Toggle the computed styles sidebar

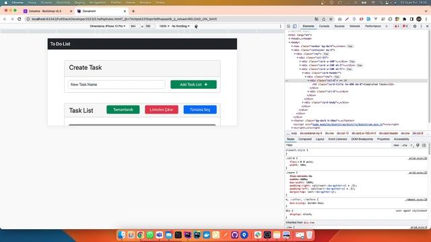(x=424, y=145)
